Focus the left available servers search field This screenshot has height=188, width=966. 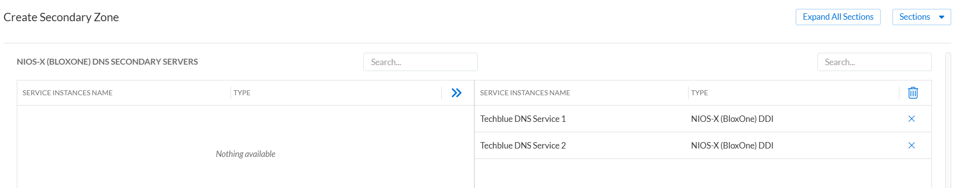pyautogui.click(x=420, y=62)
